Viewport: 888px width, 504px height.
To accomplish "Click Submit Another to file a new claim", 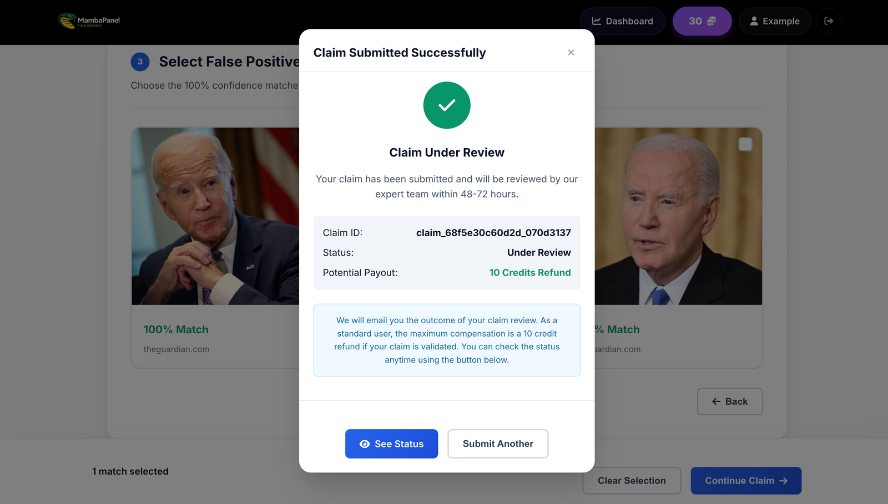I will tap(498, 444).
